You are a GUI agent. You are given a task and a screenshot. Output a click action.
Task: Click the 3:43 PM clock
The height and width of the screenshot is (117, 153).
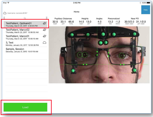coord(77,3)
